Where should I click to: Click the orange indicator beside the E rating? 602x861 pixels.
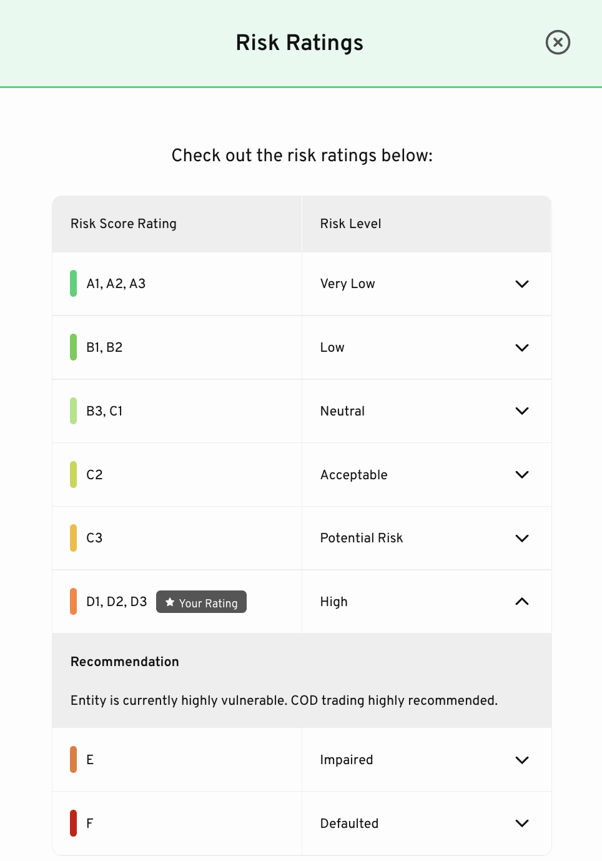click(x=72, y=760)
